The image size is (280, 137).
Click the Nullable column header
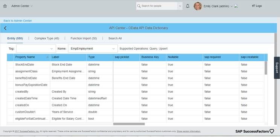point(184,57)
